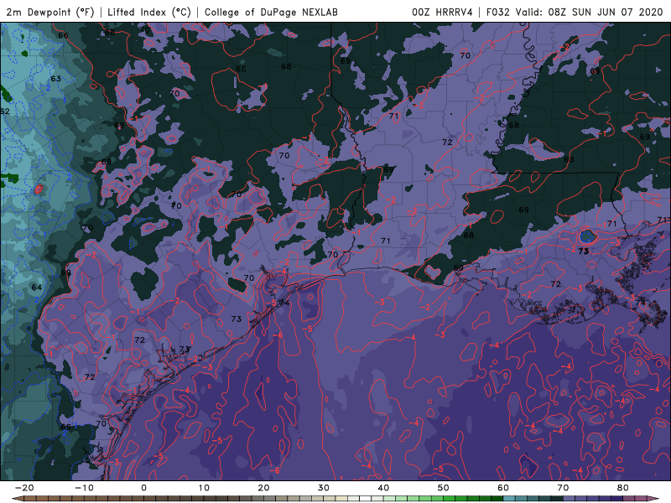Click the bold '73' dewpoint value
The height and width of the screenshot is (503, 671).
tap(583, 251)
